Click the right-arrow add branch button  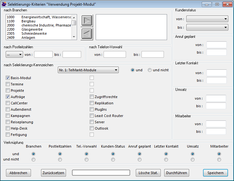pyautogui.click(x=87, y=21)
